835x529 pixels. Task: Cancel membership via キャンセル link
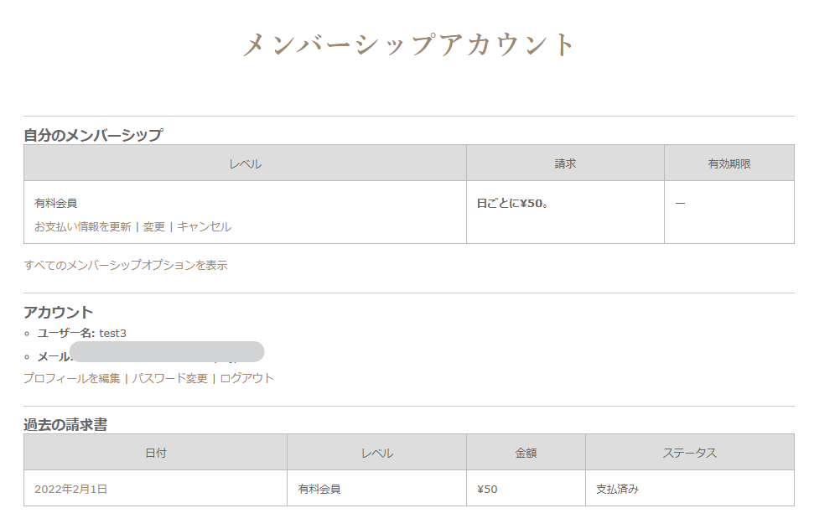point(204,226)
